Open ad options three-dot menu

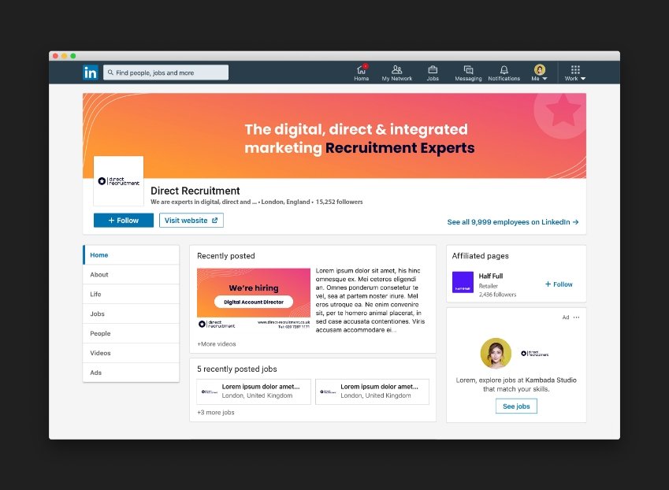pyautogui.click(x=577, y=317)
